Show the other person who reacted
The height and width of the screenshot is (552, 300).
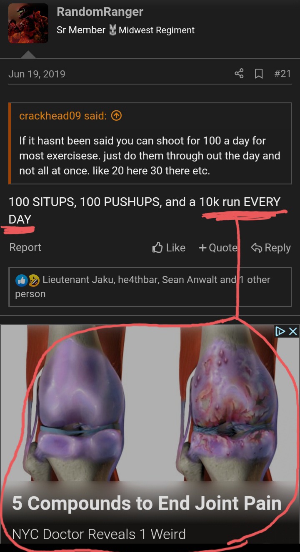click(x=142, y=287)
